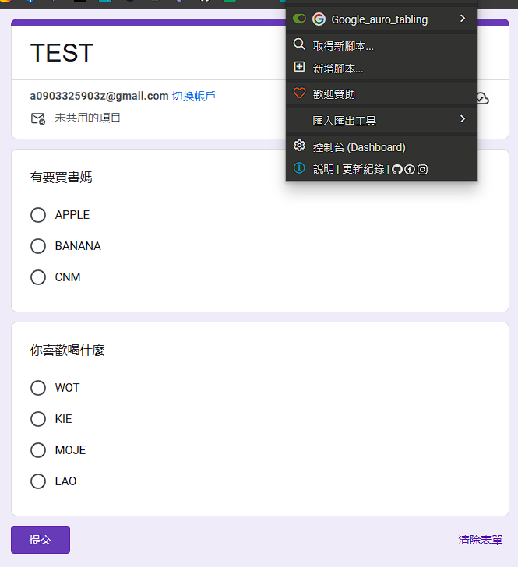Select the CNM radio option
This screenshot has width=518, height=567.
click(x=38, y=277)
